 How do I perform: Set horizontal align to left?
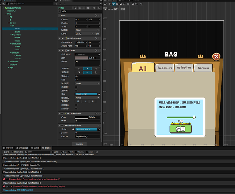pyautogui.click(x=79, y=69)
